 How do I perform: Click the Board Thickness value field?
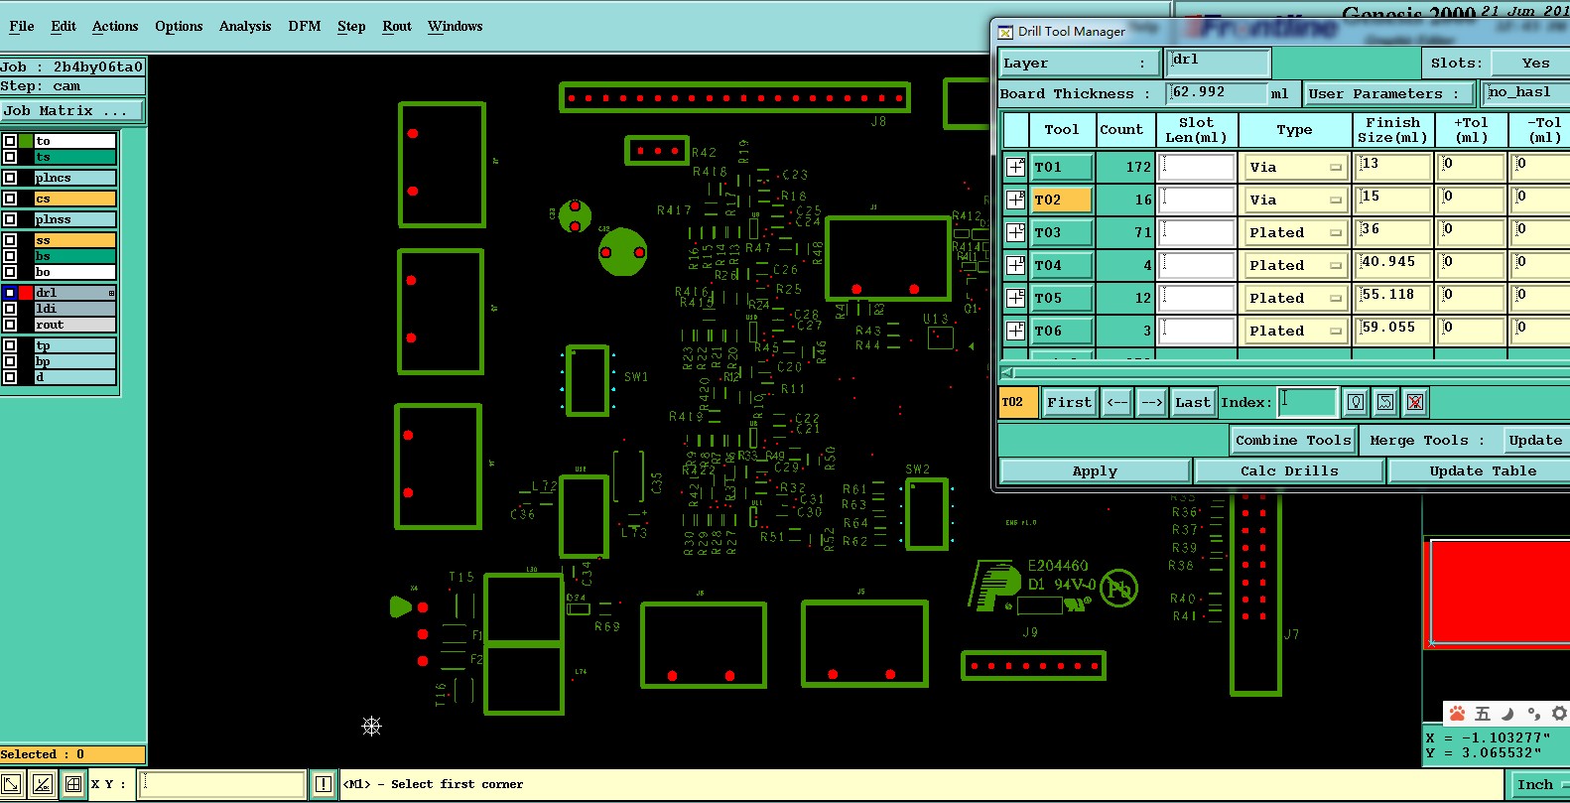coord(1218,93)
